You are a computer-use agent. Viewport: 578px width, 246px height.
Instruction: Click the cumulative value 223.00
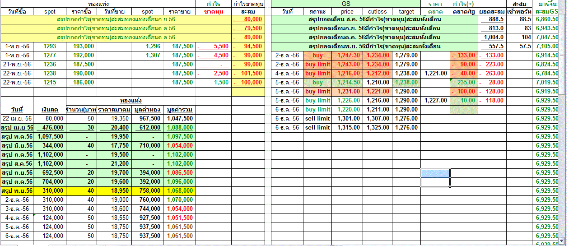[492, 65]
